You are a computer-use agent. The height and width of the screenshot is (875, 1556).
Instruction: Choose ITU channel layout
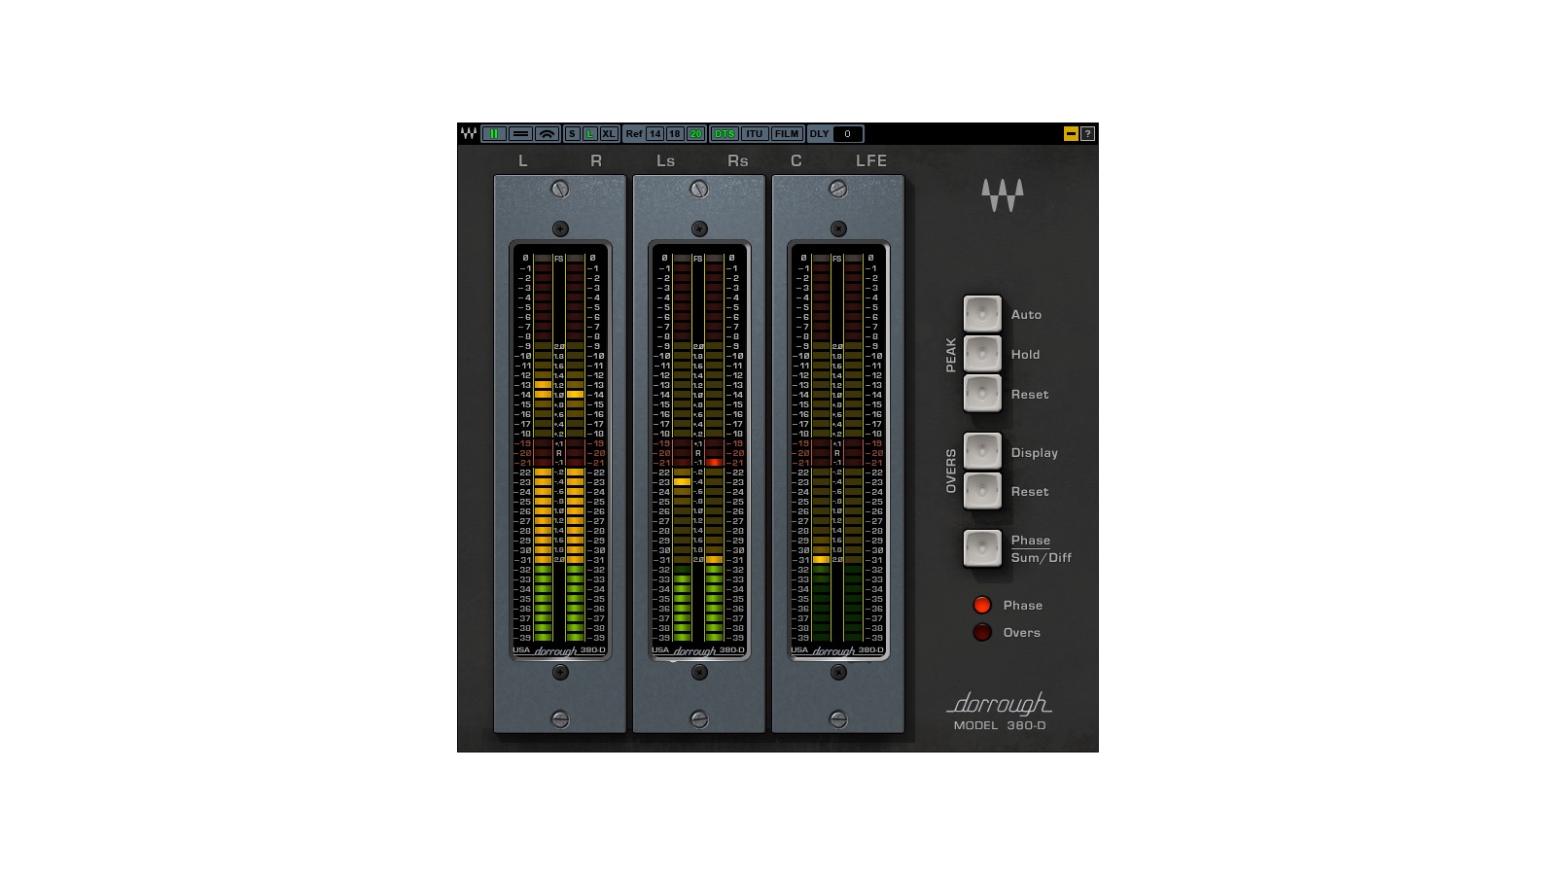click(755, 134)
